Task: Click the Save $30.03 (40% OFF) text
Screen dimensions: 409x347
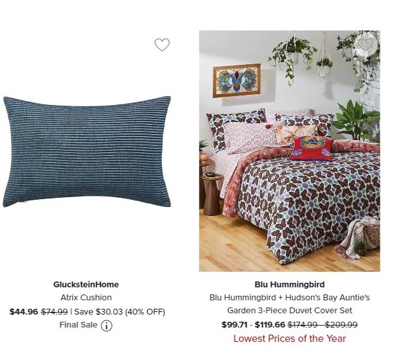Action: pos(120,311)
